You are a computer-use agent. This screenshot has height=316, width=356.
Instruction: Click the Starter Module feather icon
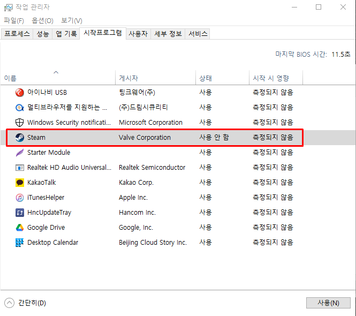[x=19, y=153]
